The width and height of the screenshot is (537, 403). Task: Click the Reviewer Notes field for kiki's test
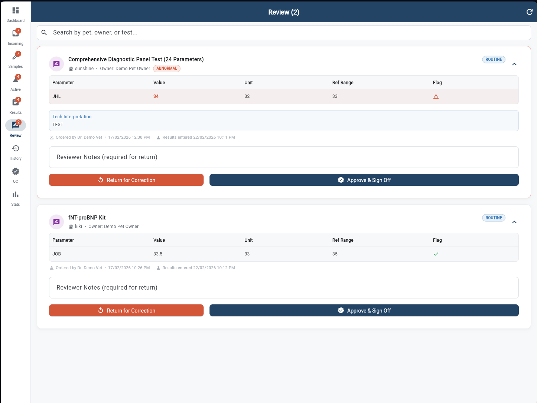coord(284,287)
